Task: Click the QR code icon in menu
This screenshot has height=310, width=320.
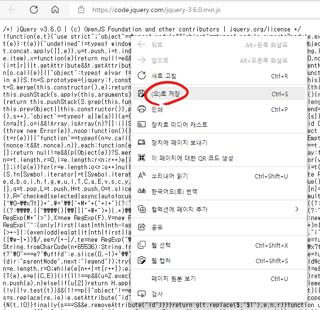Action: [142, 158]
